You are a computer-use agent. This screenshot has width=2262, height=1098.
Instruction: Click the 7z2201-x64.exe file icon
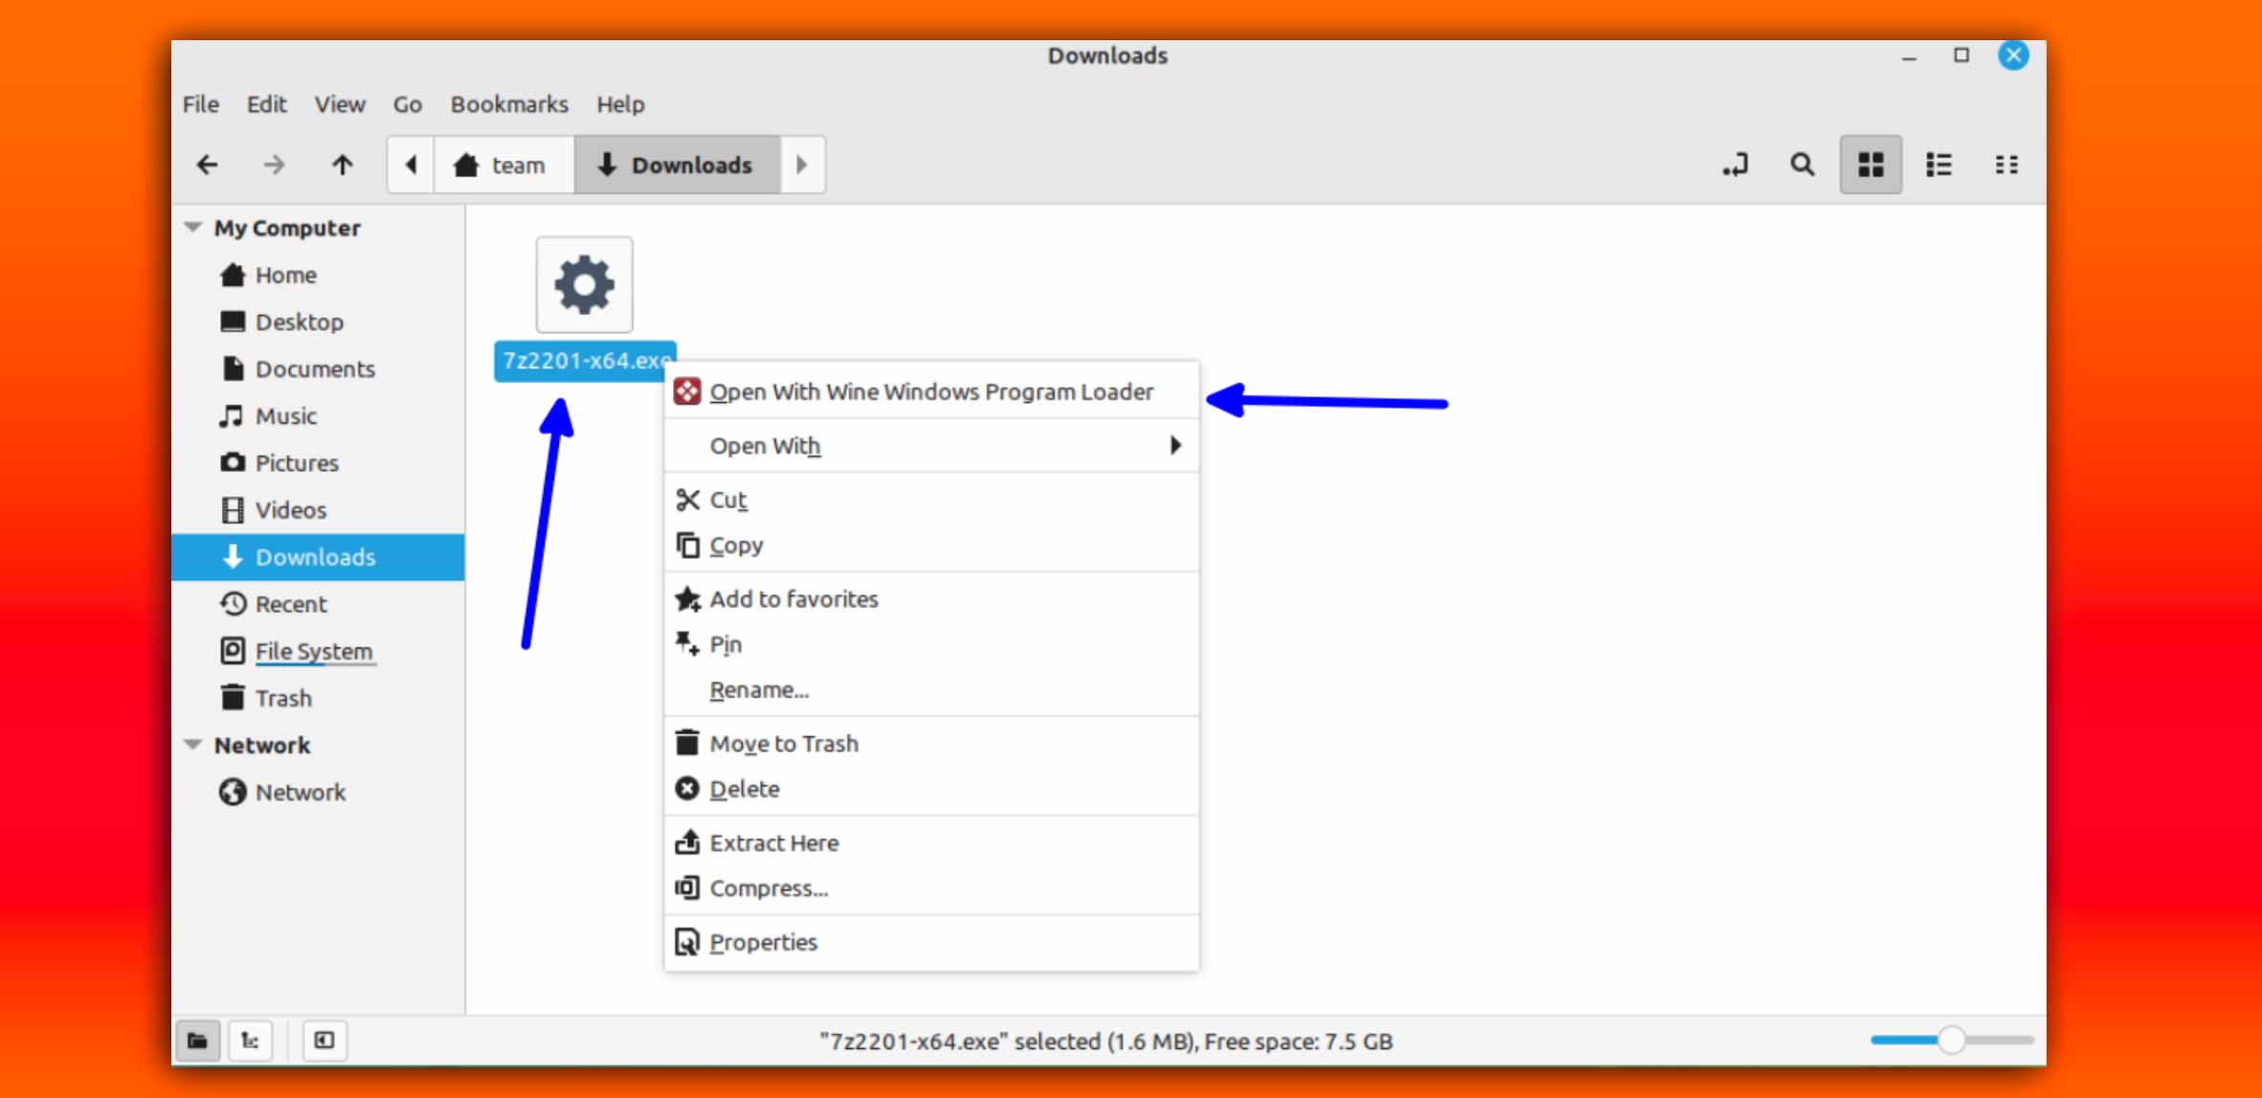586,282
